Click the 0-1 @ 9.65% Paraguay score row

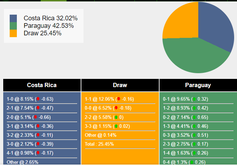click(x=185, y=99)
